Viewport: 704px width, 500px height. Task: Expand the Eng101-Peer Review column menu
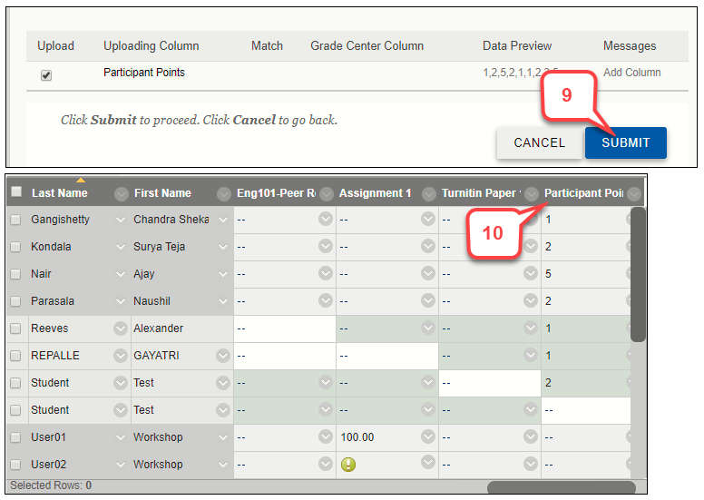326,193
